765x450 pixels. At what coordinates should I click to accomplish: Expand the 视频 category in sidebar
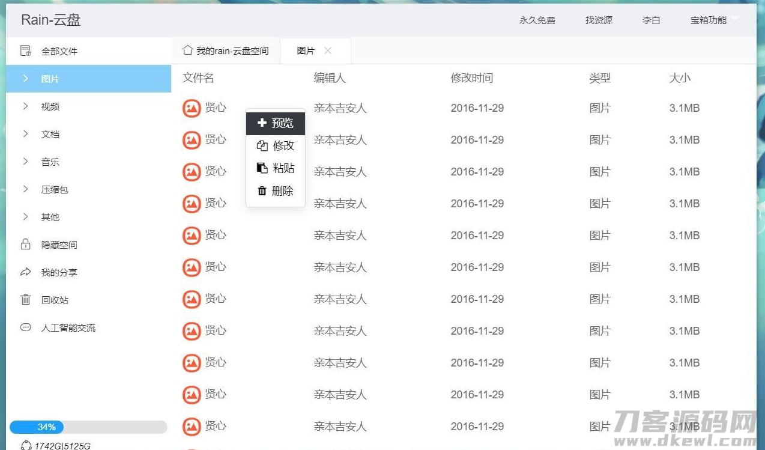pyautogui.click(x=25, y=106)
